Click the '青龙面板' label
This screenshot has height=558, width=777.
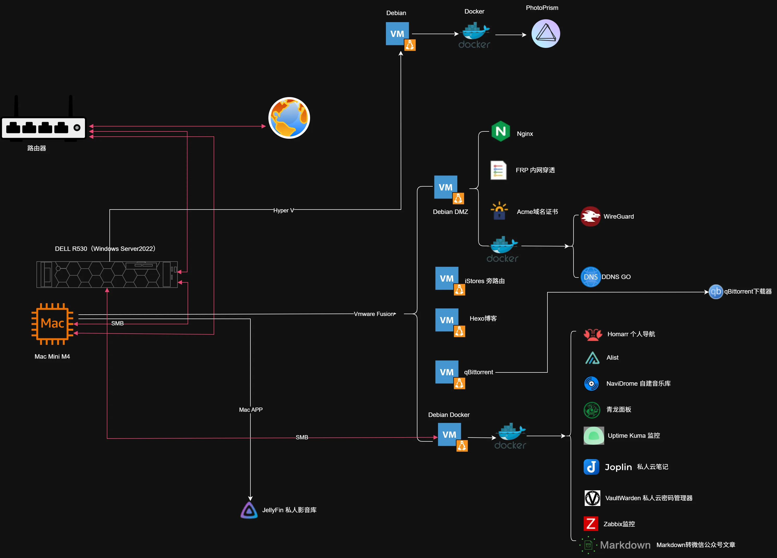(x=619, y=409)
